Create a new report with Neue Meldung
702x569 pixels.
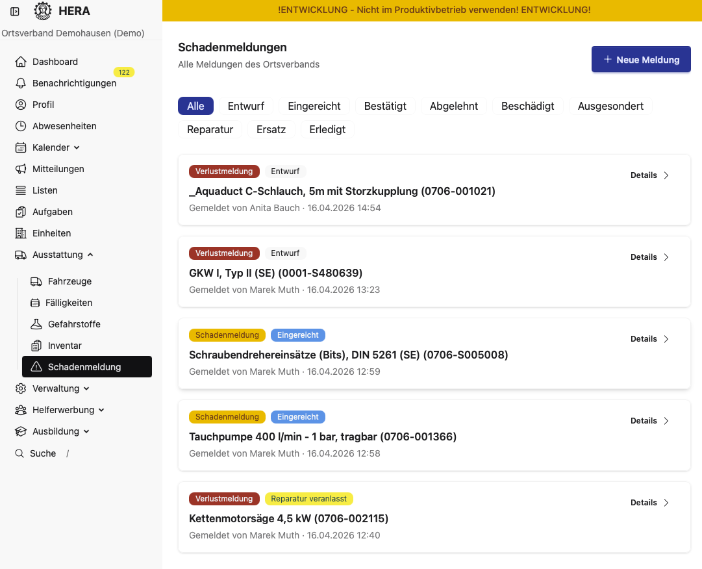[x=640, y=59]
